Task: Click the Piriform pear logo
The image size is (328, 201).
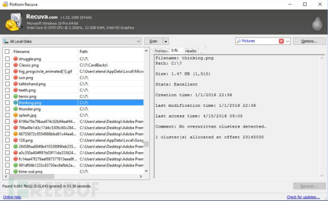Action: point(317,23)
